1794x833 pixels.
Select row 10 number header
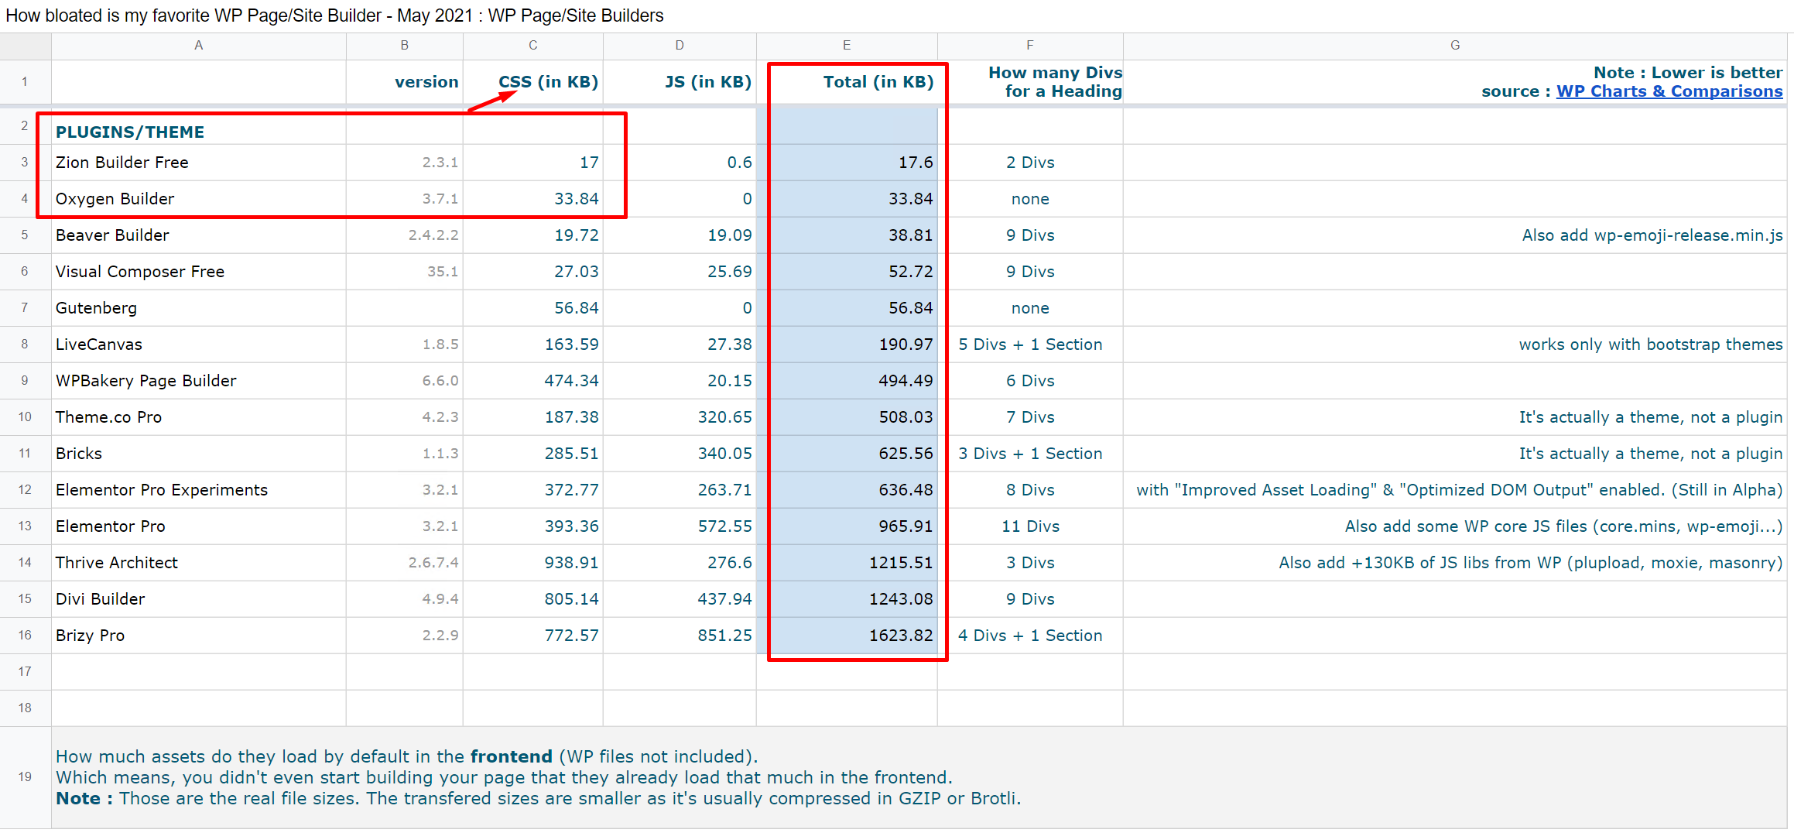25,417
